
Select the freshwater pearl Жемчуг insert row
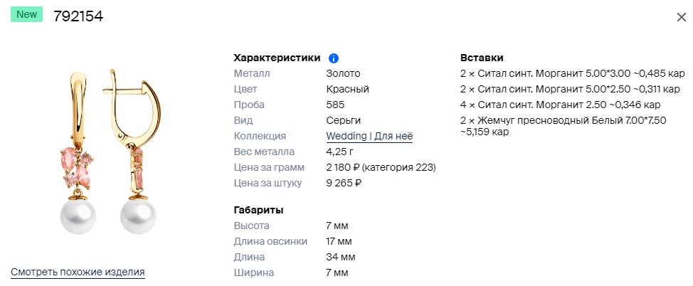point(563,125)
